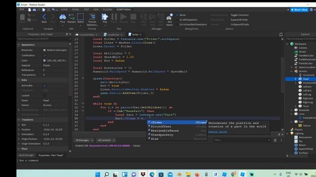This screenshot has height=177, width=316.
Task: Toggle the Archivable checkbox
Action: pyautogui.click(x=44, y=86)
